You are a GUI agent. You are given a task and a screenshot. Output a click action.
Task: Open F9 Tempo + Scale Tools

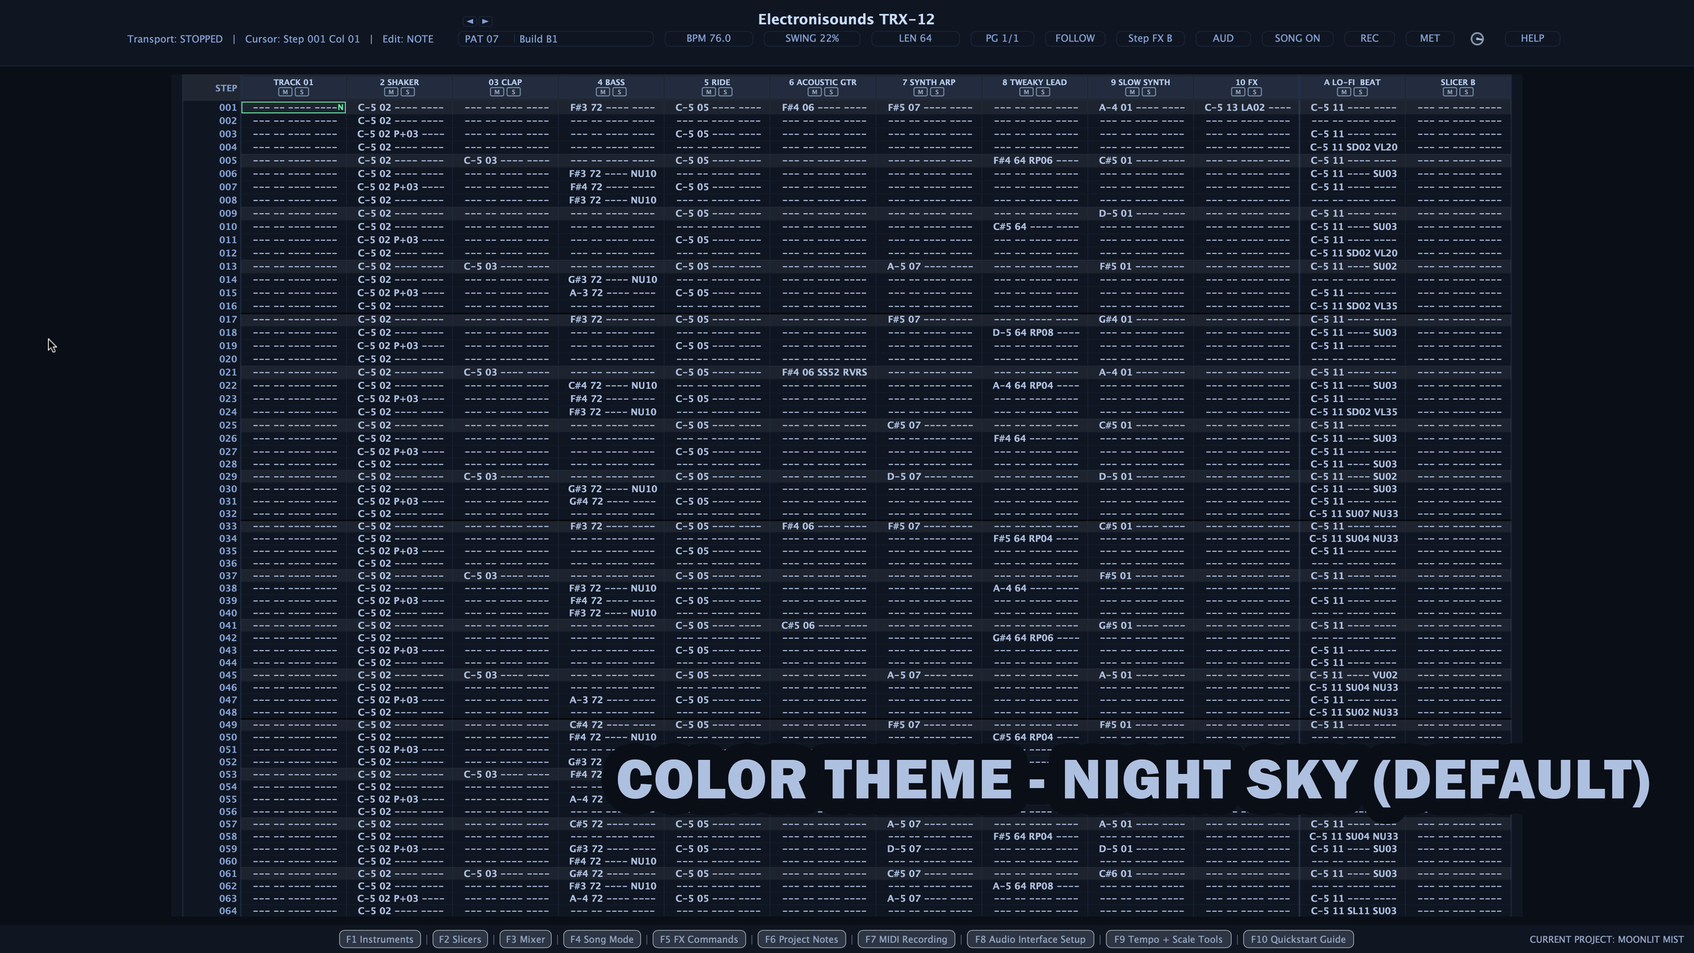click(1168, 939)
